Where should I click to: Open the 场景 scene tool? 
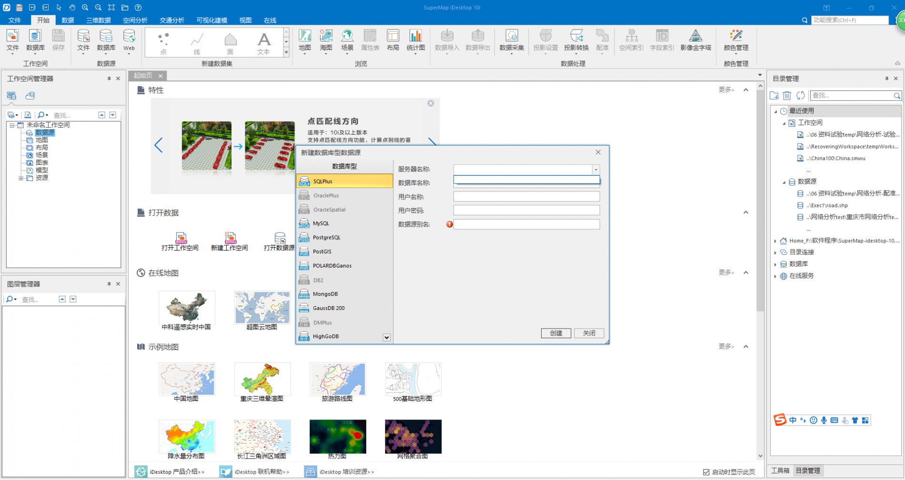347,40
